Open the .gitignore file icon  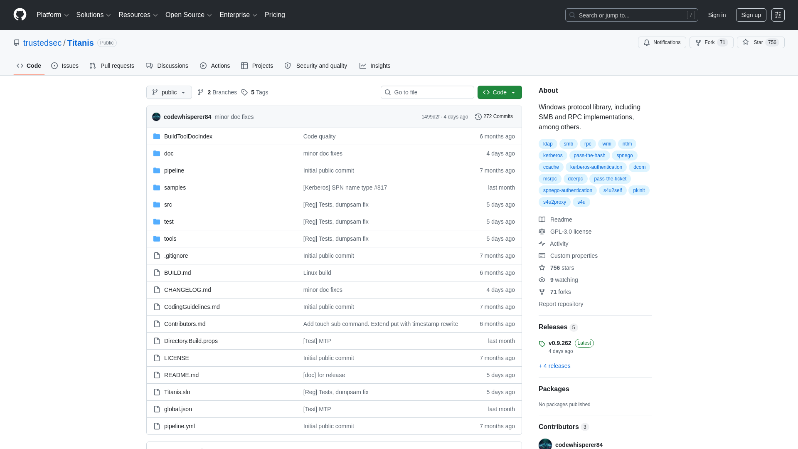157,256
